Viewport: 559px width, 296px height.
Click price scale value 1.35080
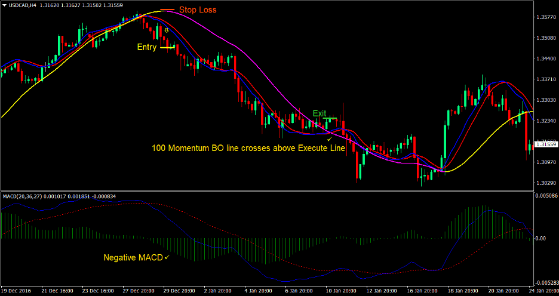(x=546, y=38)
